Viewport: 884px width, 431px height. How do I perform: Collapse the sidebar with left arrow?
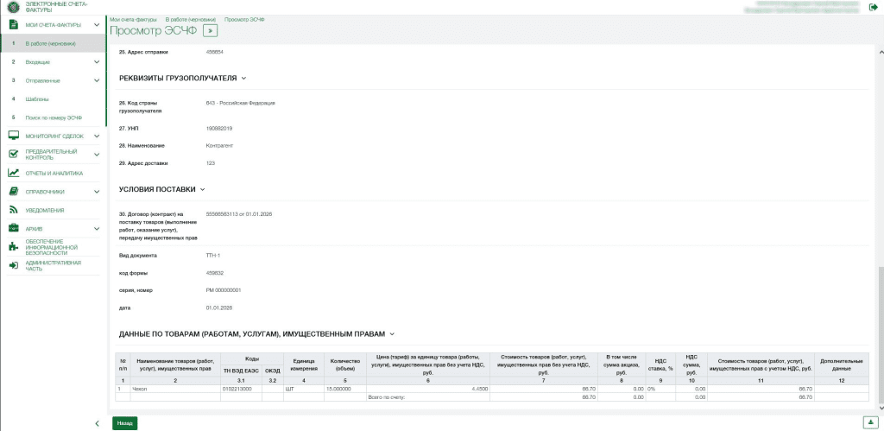pyautogui.click(x=96, y=422)
